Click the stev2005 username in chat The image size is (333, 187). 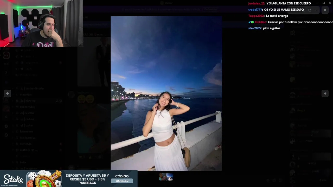point(255,28)
